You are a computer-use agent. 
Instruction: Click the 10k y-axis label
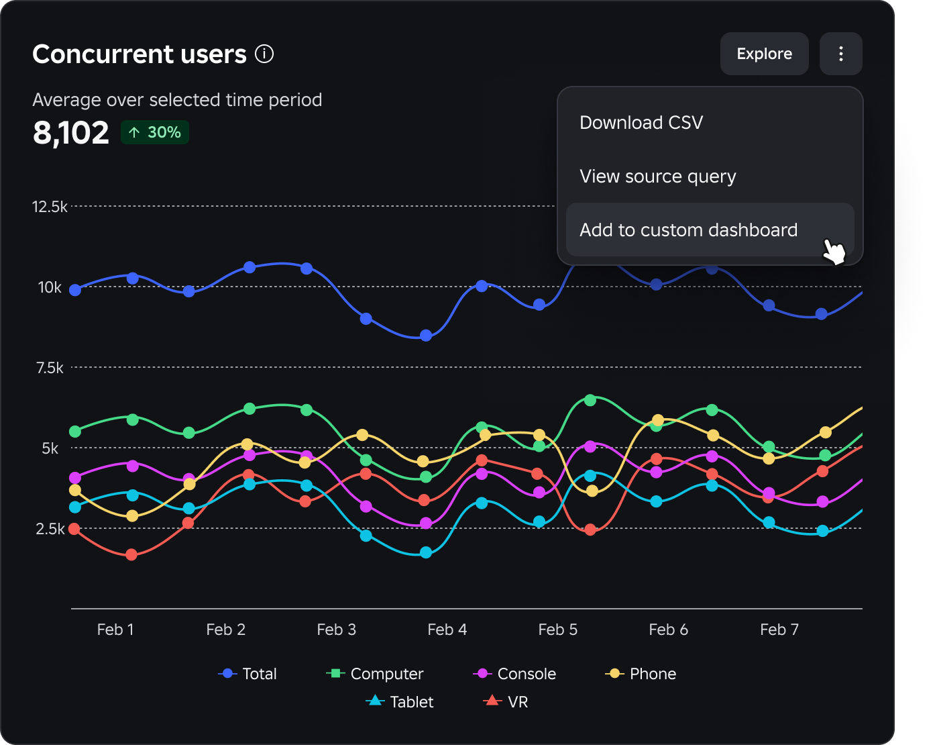point(50,287)
